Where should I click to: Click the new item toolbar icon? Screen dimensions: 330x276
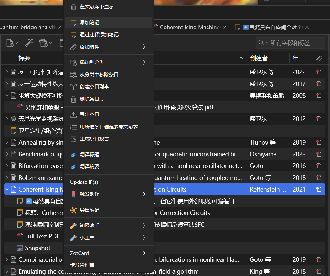(x=10, y=43)
